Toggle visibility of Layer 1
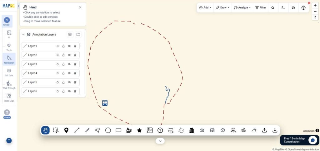 69,46
